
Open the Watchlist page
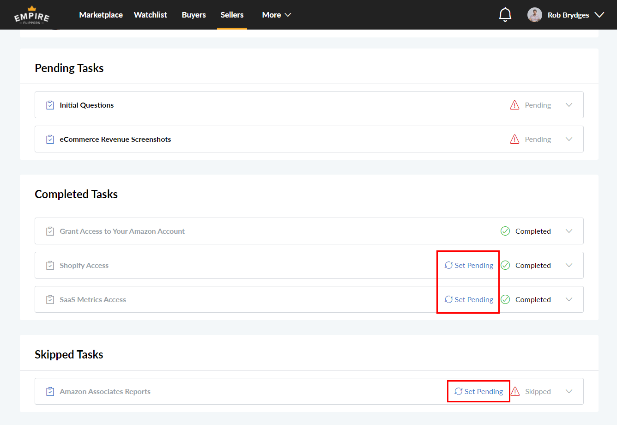151,15
